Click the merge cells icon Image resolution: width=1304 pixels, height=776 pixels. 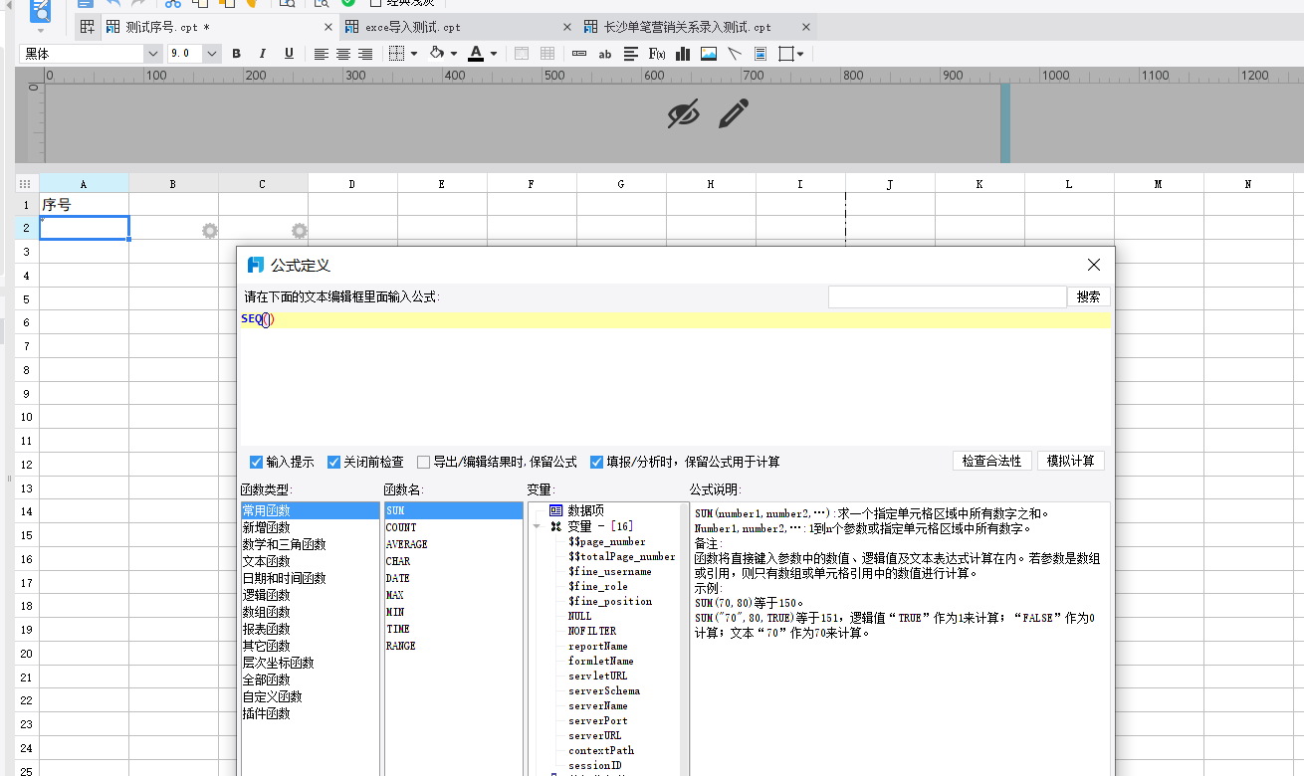522,54
